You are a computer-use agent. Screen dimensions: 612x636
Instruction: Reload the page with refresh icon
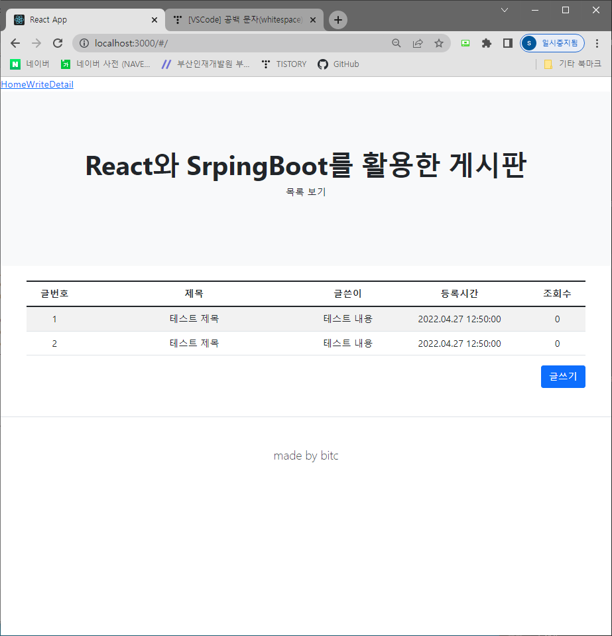[x=58, y=43]
